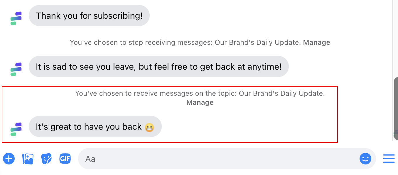Viewport: 398px width, 175px height.
Task: Click bot avatar beside "It's great to have you back"
Action: (16, 129)
